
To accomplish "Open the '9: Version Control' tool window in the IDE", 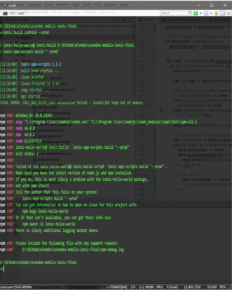I will 48,288.
